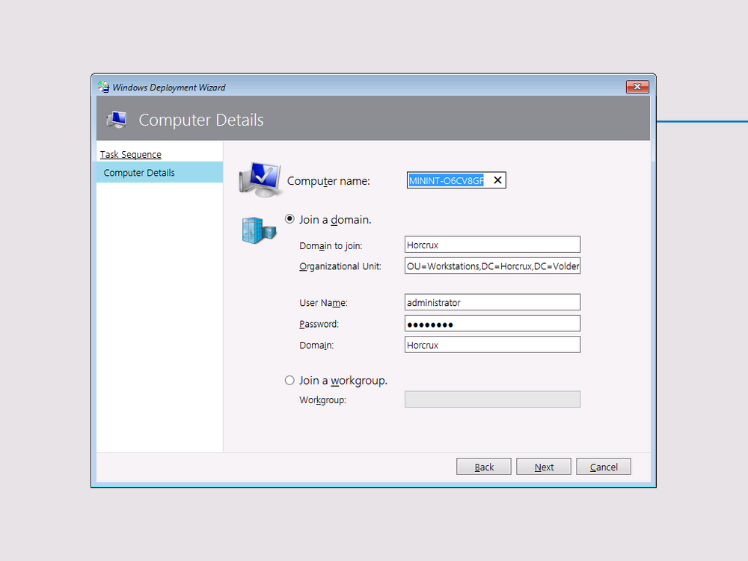This screenshot has width=748, height=561.
Task: Choose the Join a workgroup option
Action: point(289,380)
